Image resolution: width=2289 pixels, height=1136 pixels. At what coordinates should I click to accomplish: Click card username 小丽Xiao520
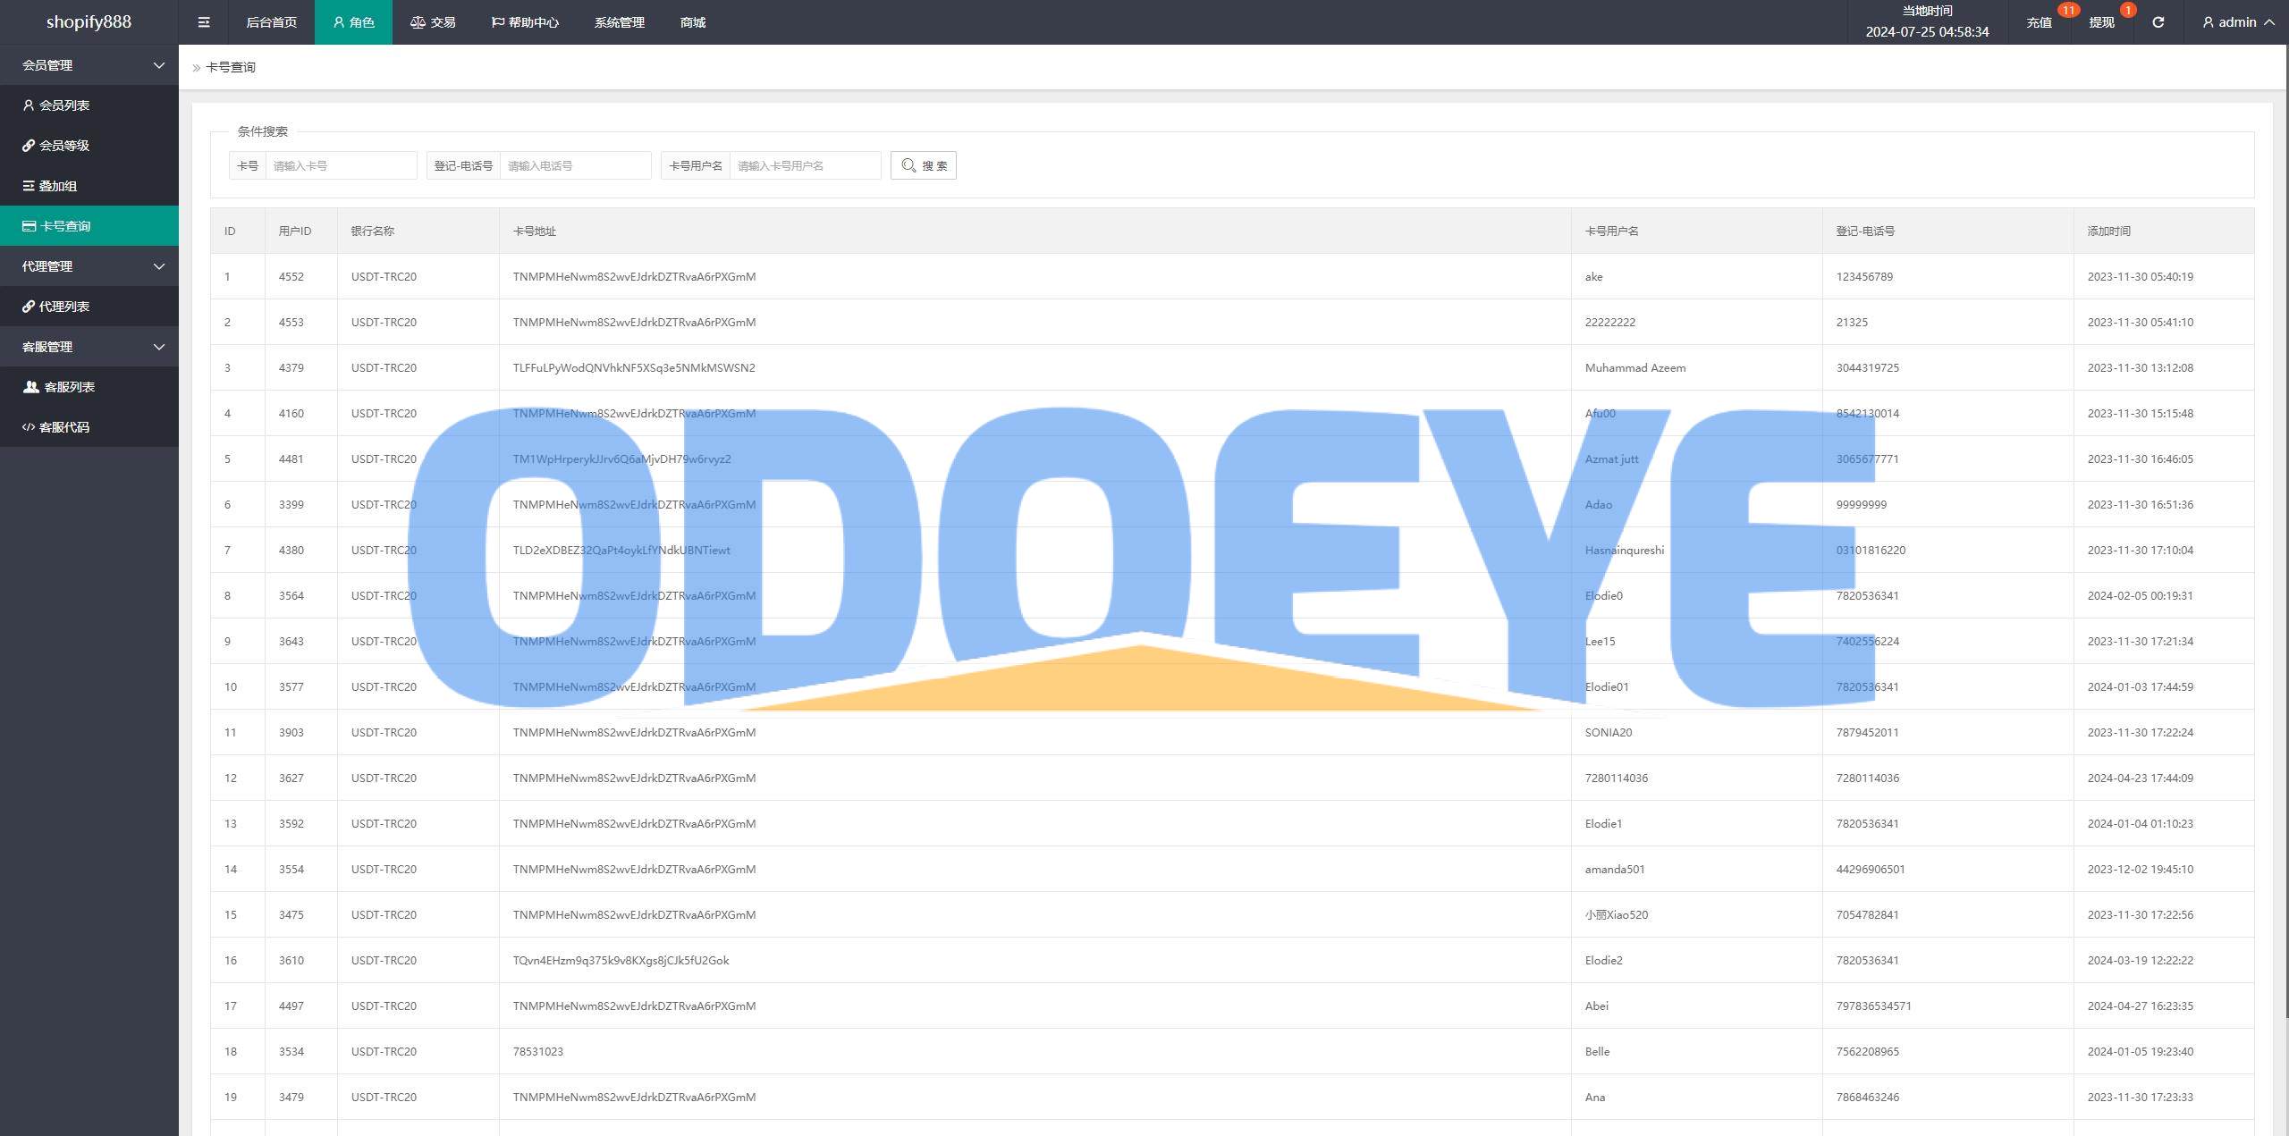click(1617, 914)
